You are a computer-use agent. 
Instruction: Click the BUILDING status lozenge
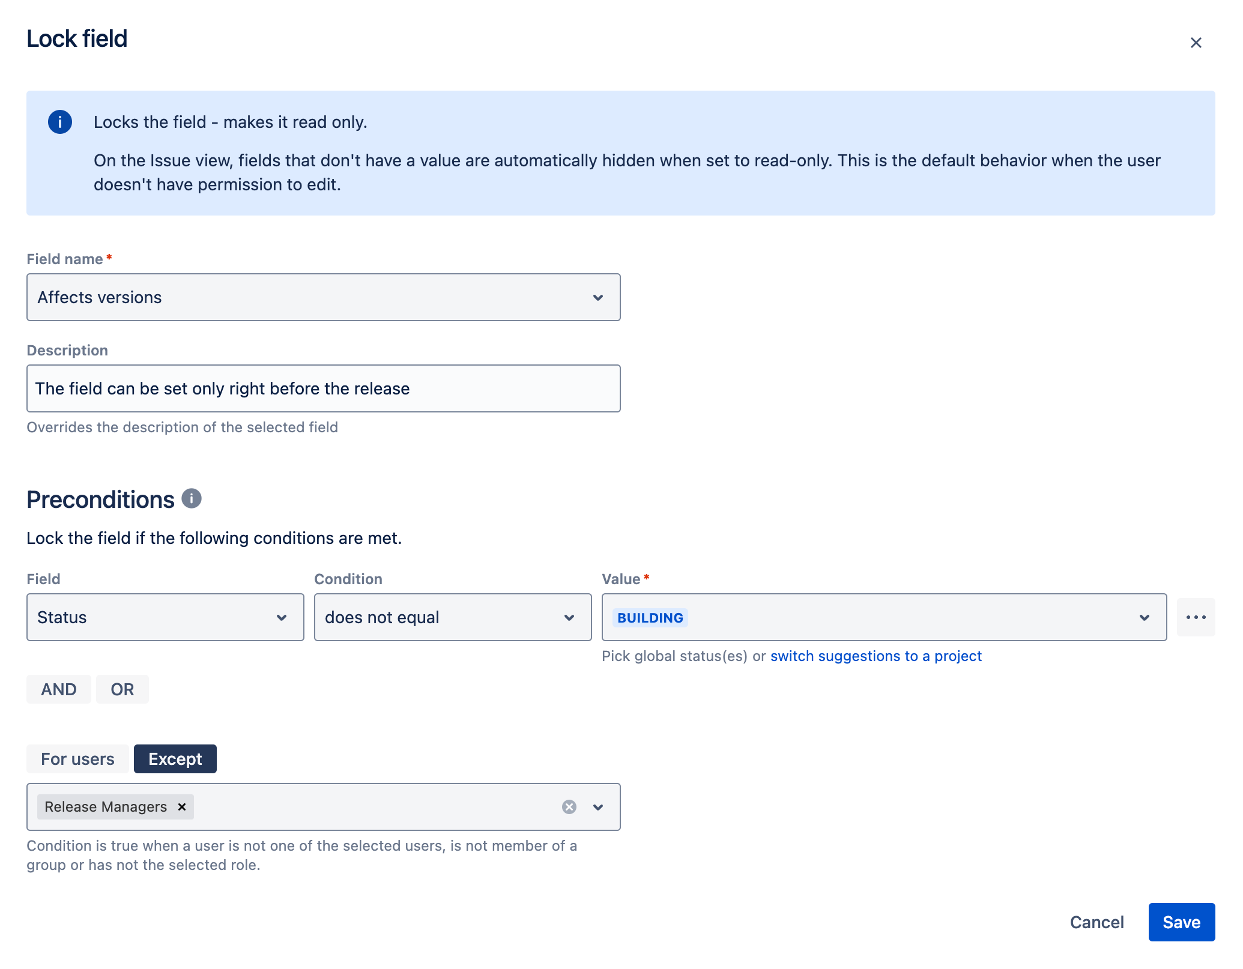click(x=650, y=618)
